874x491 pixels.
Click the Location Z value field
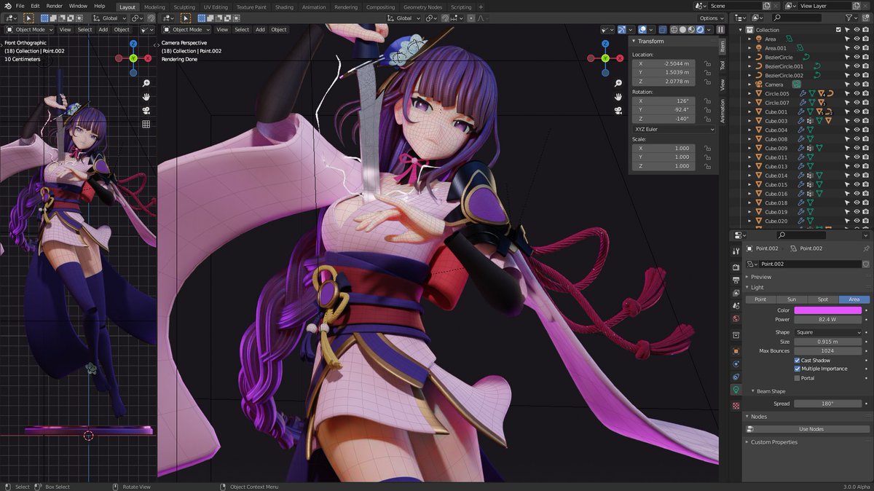(664, 82)
